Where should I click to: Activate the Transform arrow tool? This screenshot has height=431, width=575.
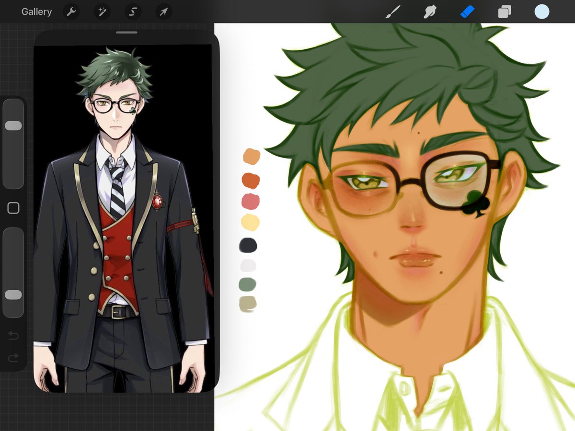click(164, 12)
